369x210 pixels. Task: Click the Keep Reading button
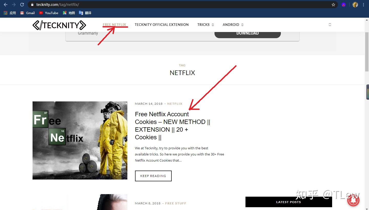[153, 176]
